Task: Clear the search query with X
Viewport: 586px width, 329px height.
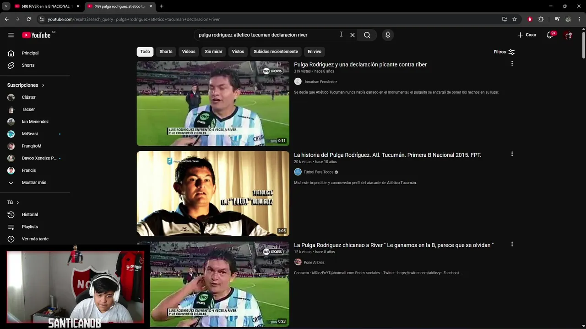Action: click(353, 35)
